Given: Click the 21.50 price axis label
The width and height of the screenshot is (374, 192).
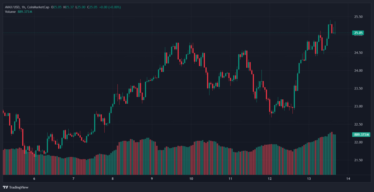Looking at the screenshot, I should click(x=358, y=160).
